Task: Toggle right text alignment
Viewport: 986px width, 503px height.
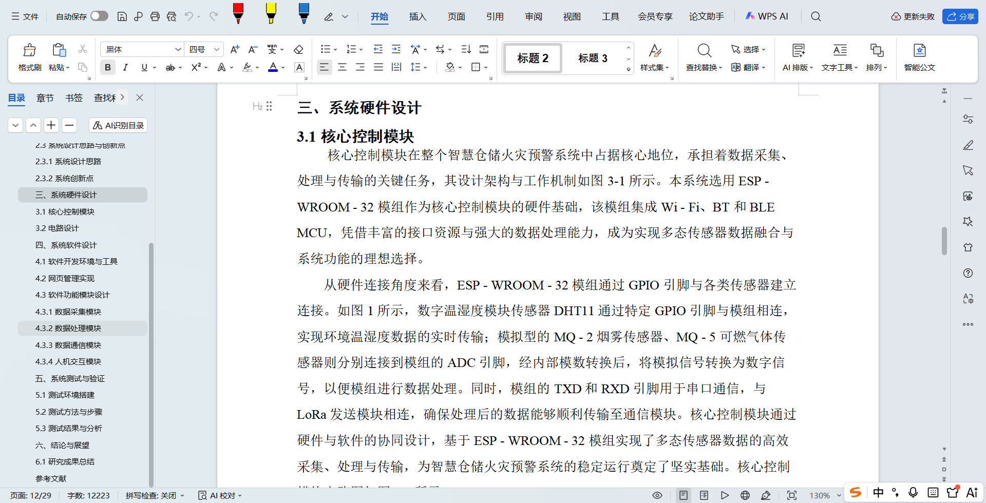Action: [360, 67]
